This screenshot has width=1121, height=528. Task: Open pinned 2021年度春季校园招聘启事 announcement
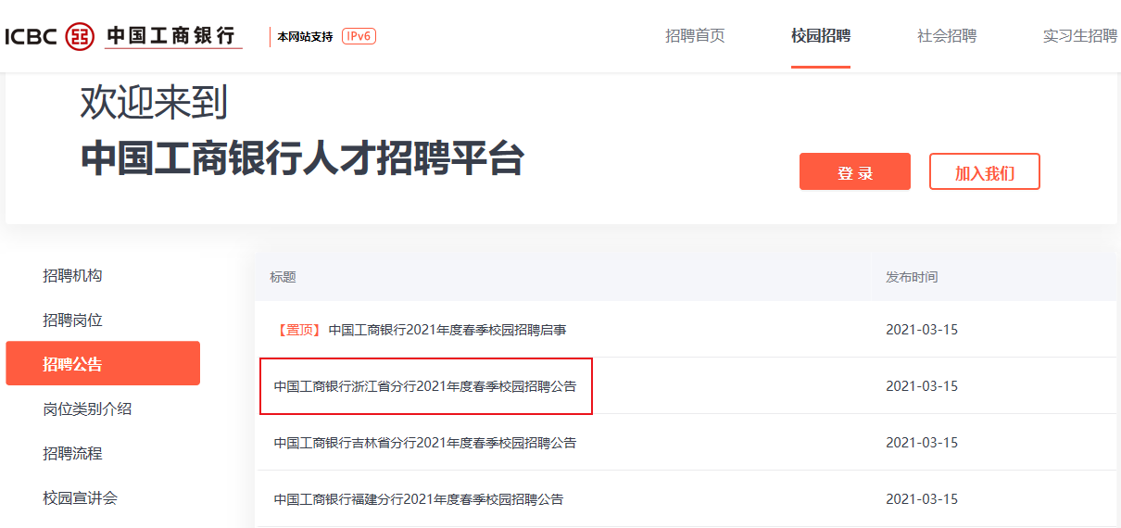coord(447,330)
